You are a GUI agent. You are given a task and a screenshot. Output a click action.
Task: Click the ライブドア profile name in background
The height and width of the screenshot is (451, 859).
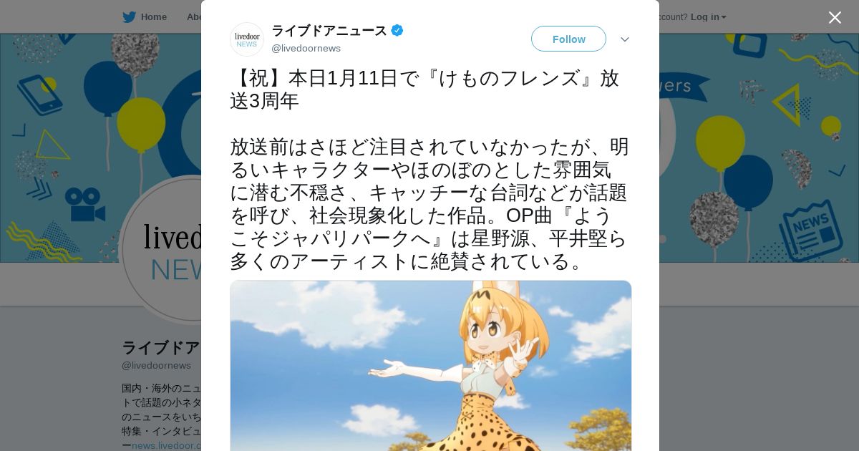160,348
